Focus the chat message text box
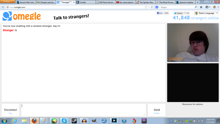Viewport: 220px width, 124px height. click(x=84, y=110)
